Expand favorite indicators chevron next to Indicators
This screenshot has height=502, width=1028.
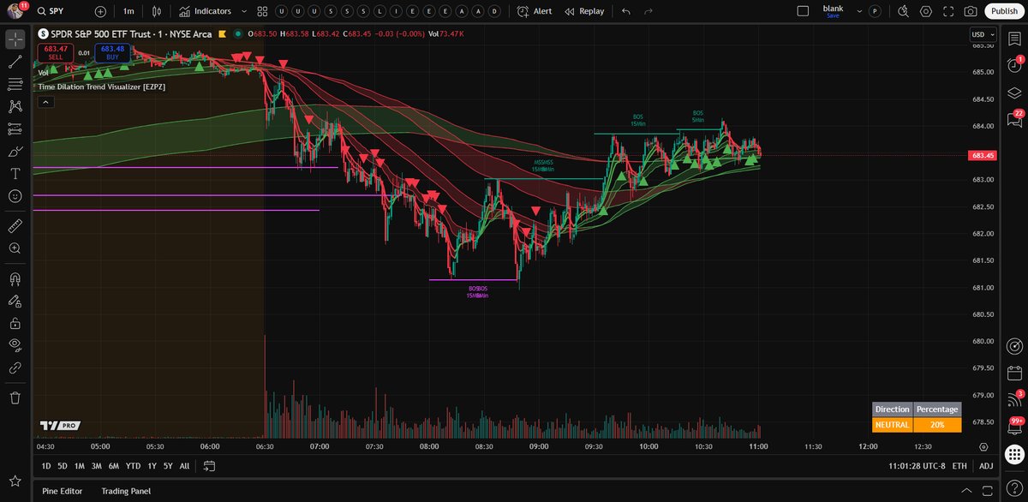point(244,11)
